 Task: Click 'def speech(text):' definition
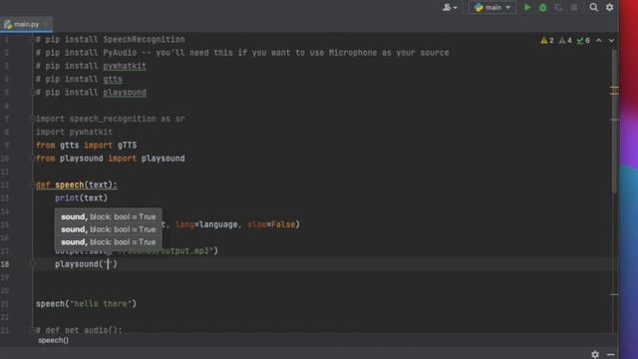(x=77, y=184)
